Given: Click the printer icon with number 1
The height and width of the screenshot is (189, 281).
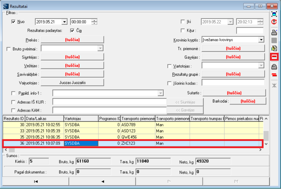Looking at the screenshot, I should (x=274, y=32).
